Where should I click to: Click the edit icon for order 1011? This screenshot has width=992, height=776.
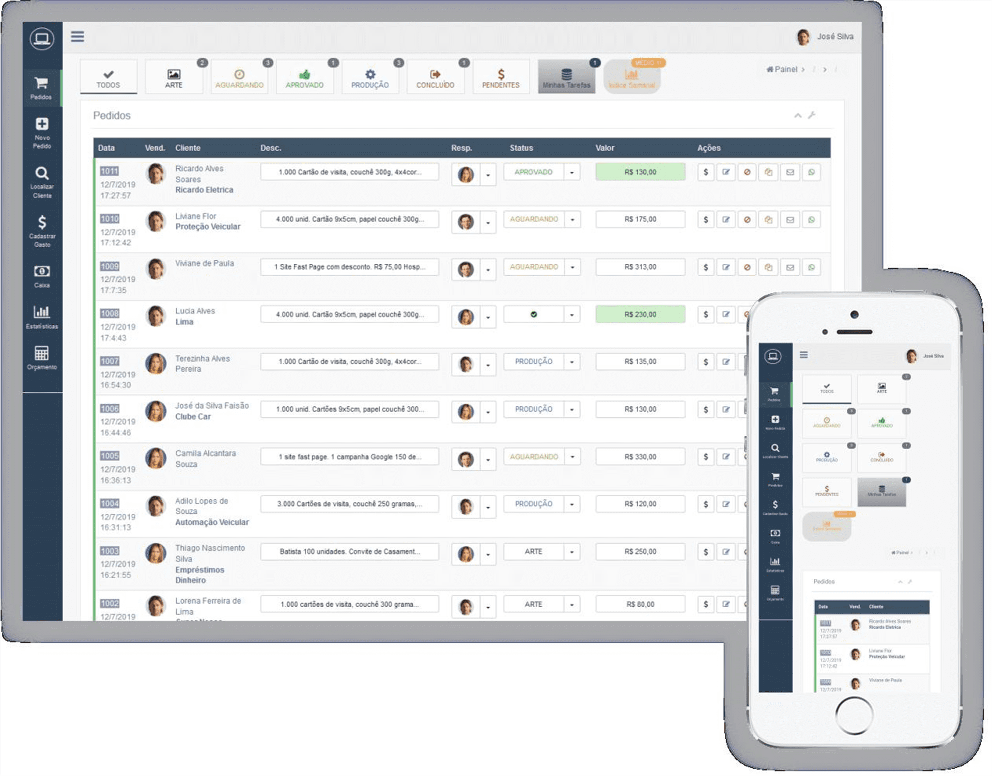pos(726,172)
